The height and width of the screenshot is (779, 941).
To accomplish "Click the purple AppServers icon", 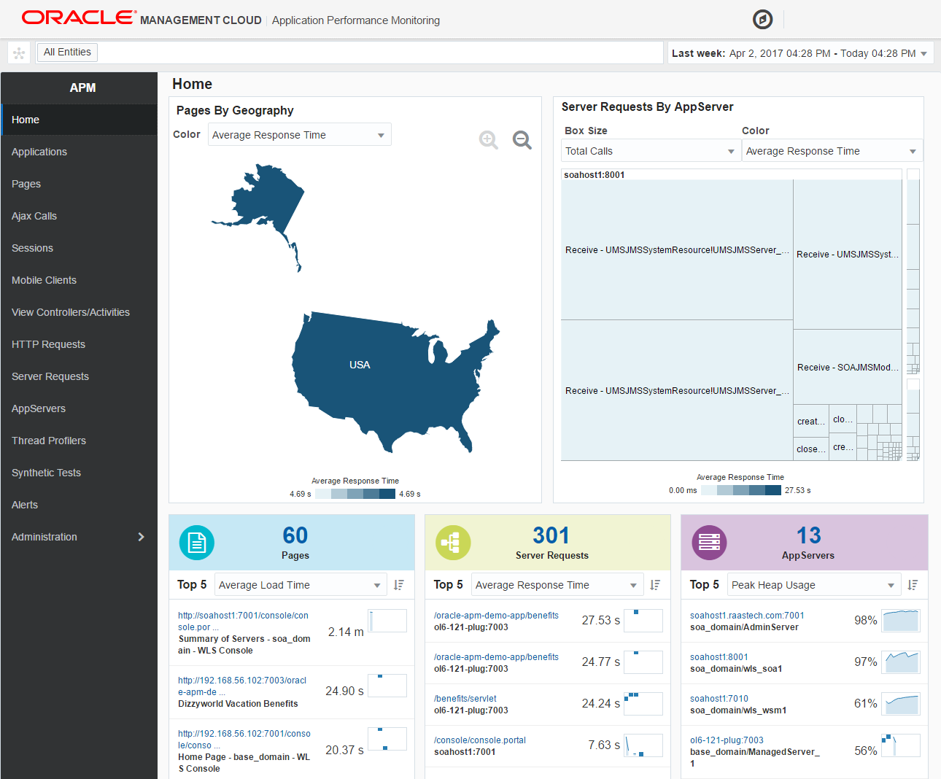I will [710, 542].
